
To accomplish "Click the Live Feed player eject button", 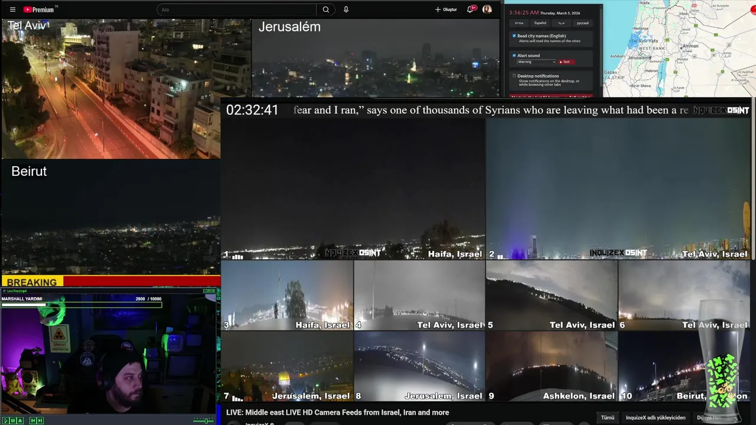I will pos(20,420).
